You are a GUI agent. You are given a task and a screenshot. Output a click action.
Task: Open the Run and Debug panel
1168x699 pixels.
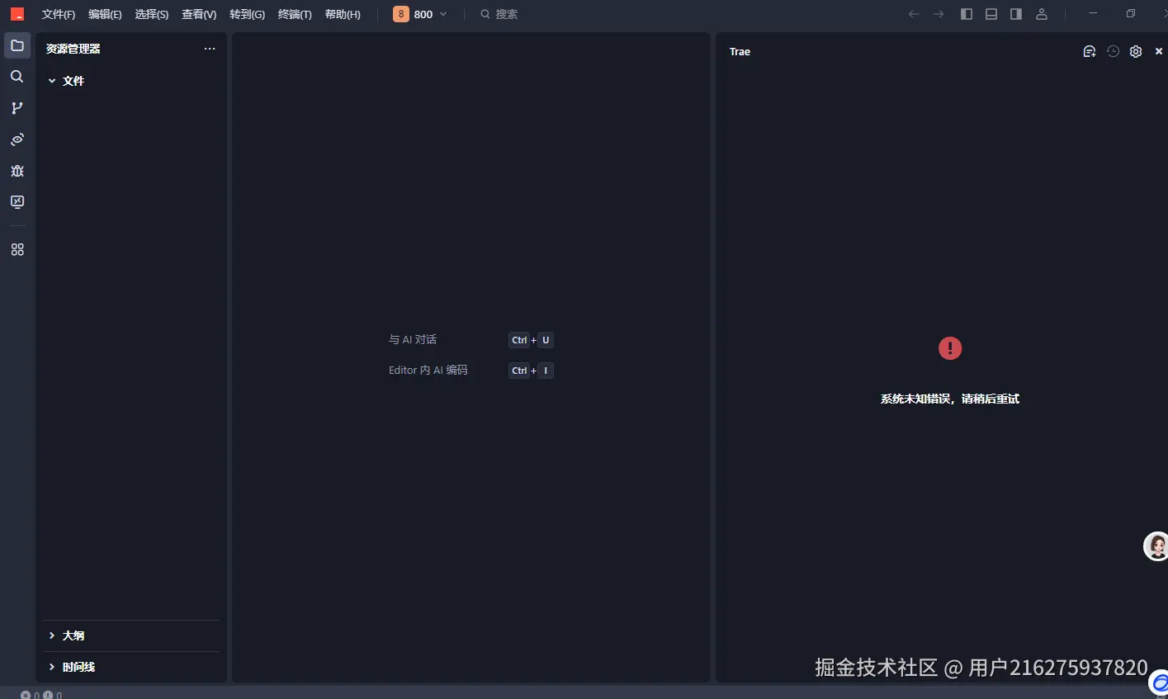point(17,171)
